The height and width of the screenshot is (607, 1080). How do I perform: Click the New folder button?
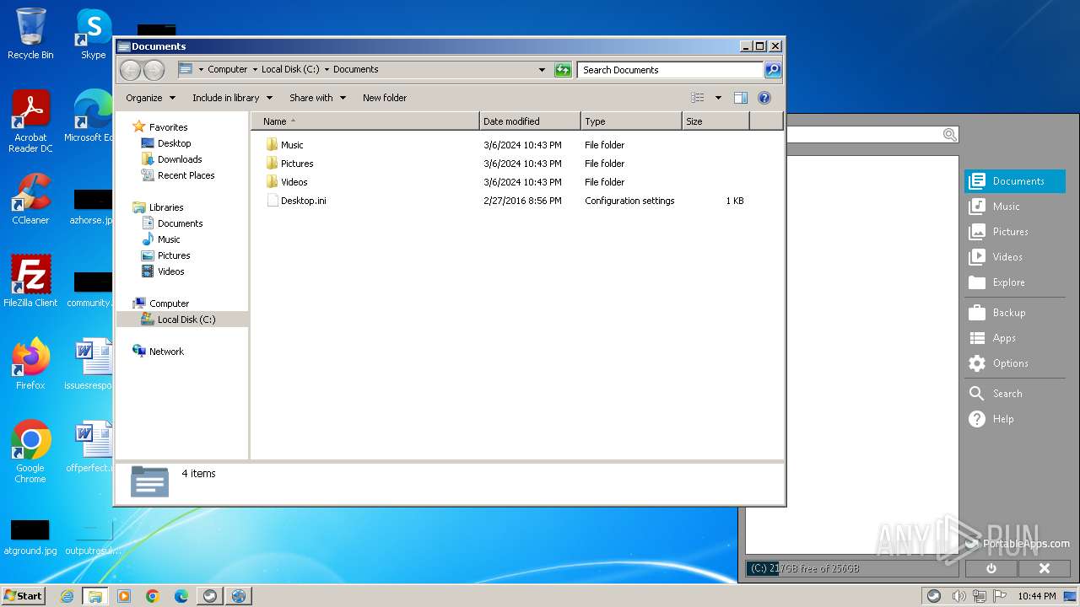[385, 98]
